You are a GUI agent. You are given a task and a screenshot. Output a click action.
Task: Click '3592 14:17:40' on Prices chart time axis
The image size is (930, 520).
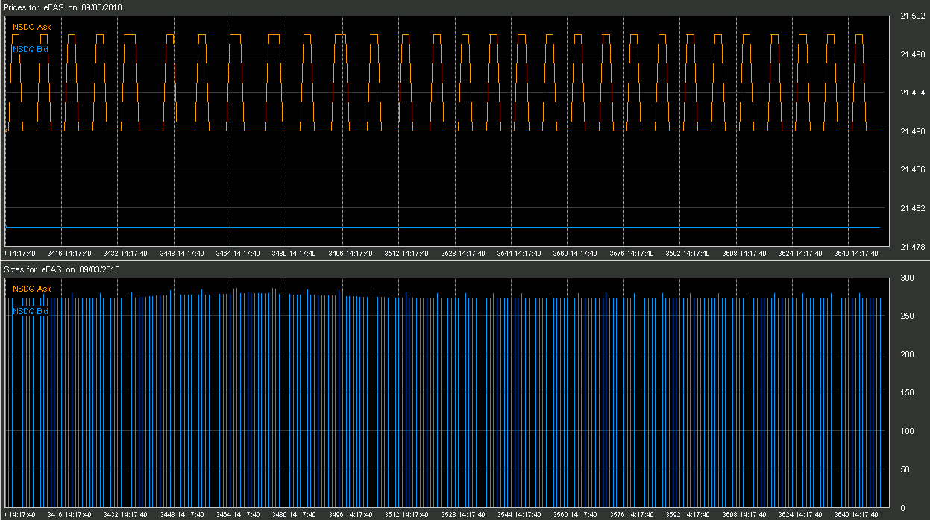(x=688, y=254)
